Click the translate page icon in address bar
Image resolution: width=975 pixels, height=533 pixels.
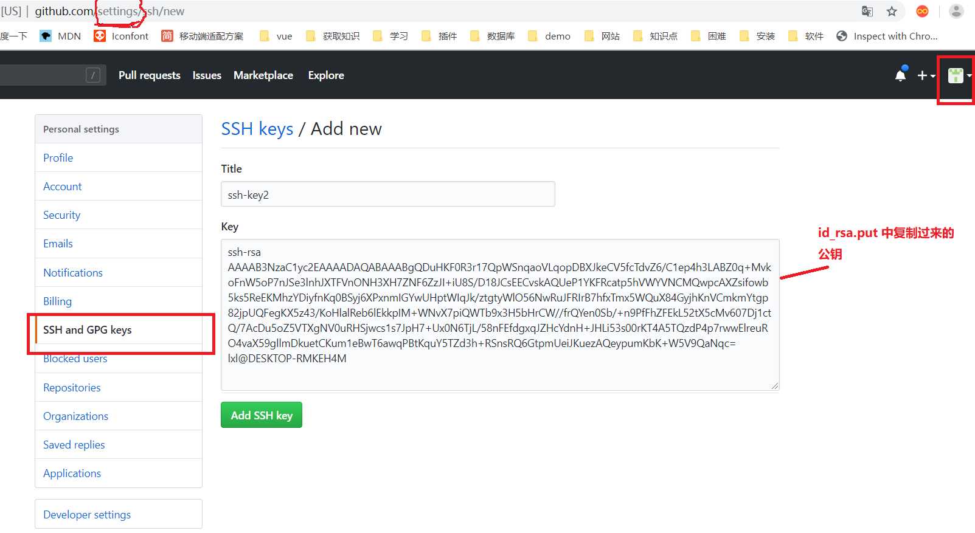(x=867, y=11)
